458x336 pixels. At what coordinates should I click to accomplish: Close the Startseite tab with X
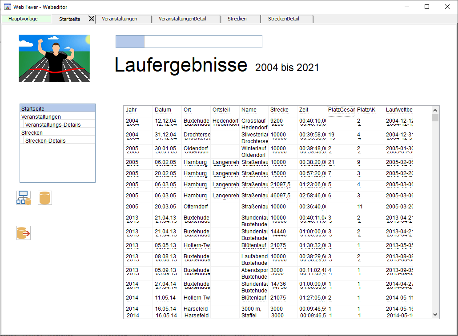pyautogui.click(x=92, y=19)
